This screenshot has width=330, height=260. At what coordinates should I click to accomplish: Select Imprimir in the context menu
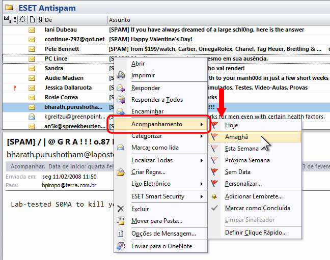pos(160,75)
